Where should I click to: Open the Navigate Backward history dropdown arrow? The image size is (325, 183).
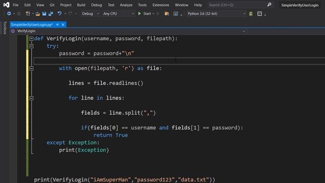(14, 14)
